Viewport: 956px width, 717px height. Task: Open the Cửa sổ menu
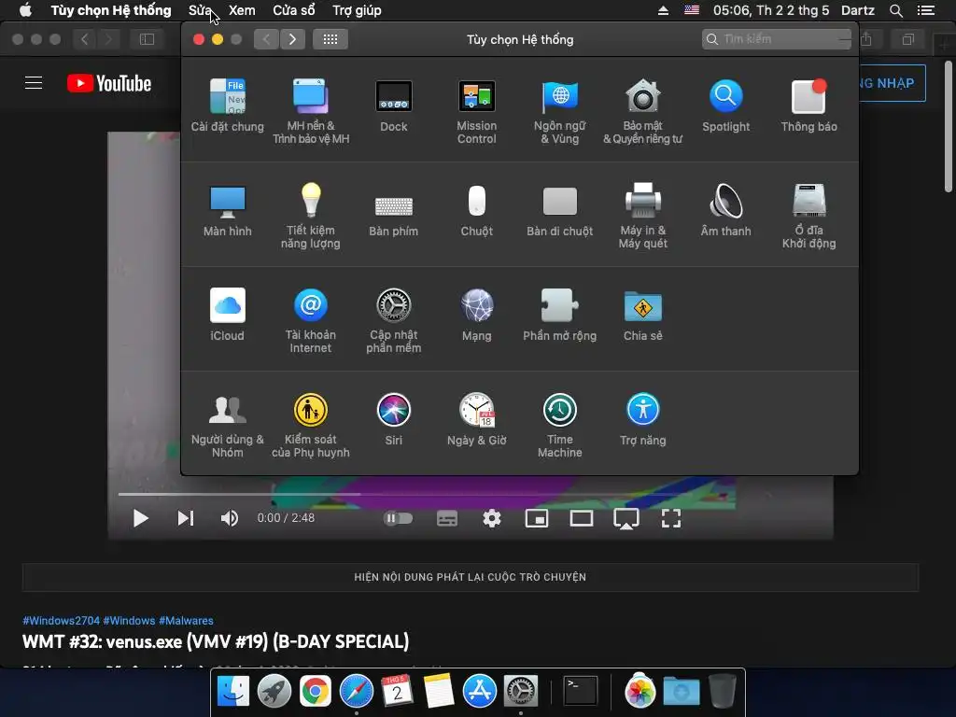(294, 10)
